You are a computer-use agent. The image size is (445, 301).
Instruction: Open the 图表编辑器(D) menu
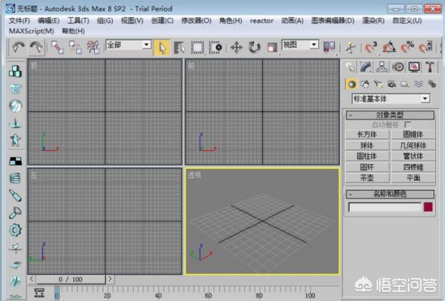pos(332,21)
